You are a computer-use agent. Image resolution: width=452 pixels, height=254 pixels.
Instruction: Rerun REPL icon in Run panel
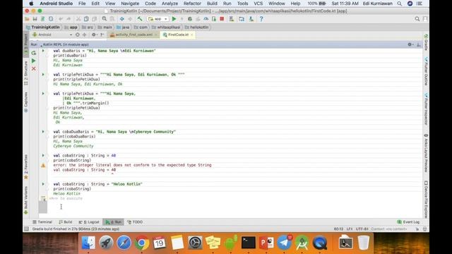[x=34, y=53]
